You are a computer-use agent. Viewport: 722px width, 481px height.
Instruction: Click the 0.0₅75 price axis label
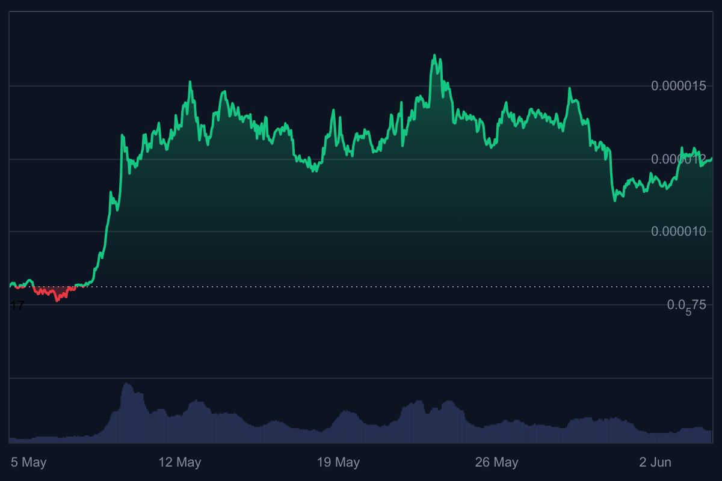click(x=687, y=307)
